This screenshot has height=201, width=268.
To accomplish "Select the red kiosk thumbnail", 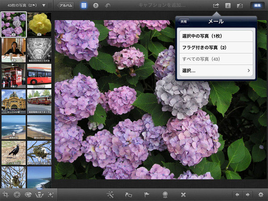I will [13, 76].
